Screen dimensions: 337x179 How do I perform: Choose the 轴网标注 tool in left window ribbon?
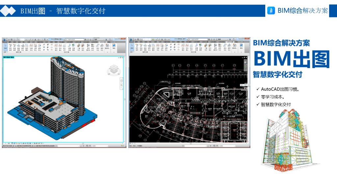coord(23,47)
